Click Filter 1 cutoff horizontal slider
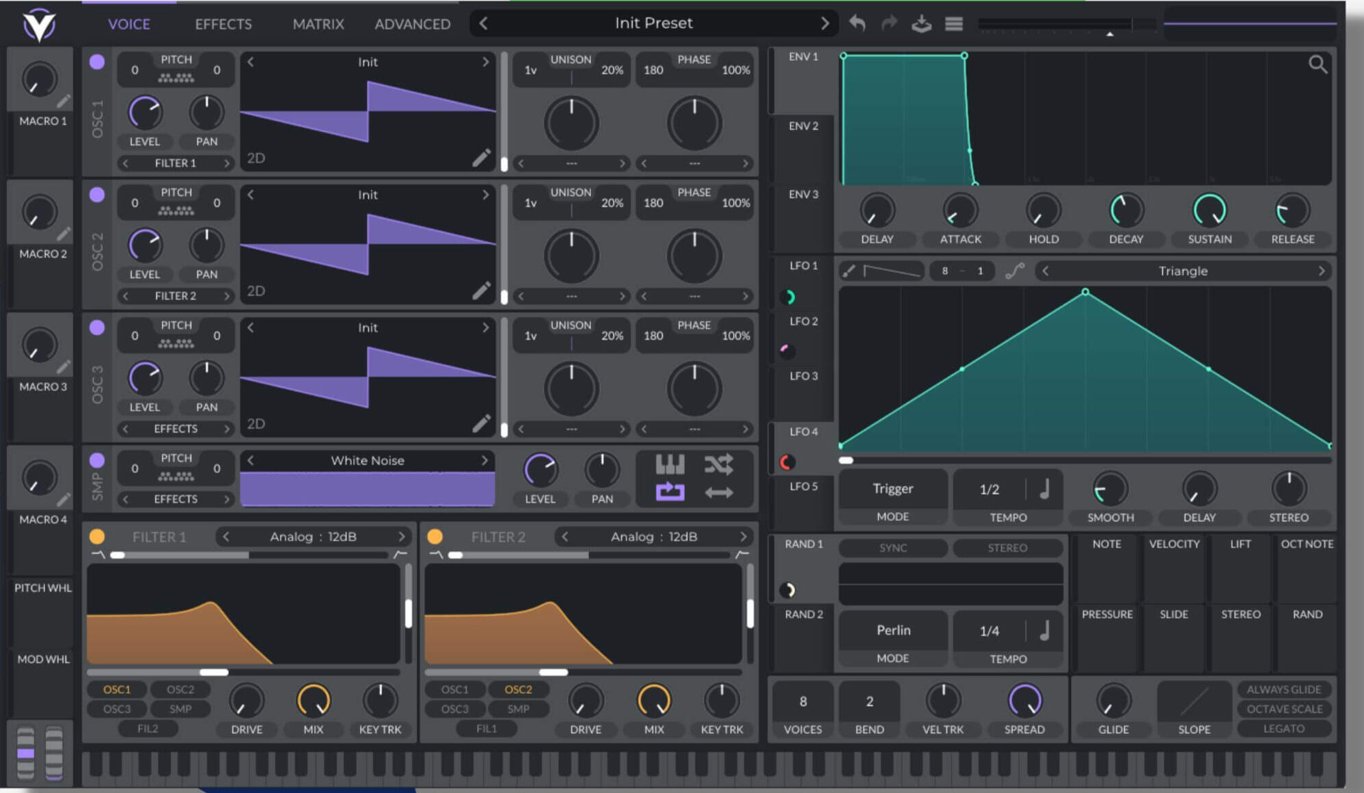Viewport: 1364px width, 793px height. coord(214,672)
